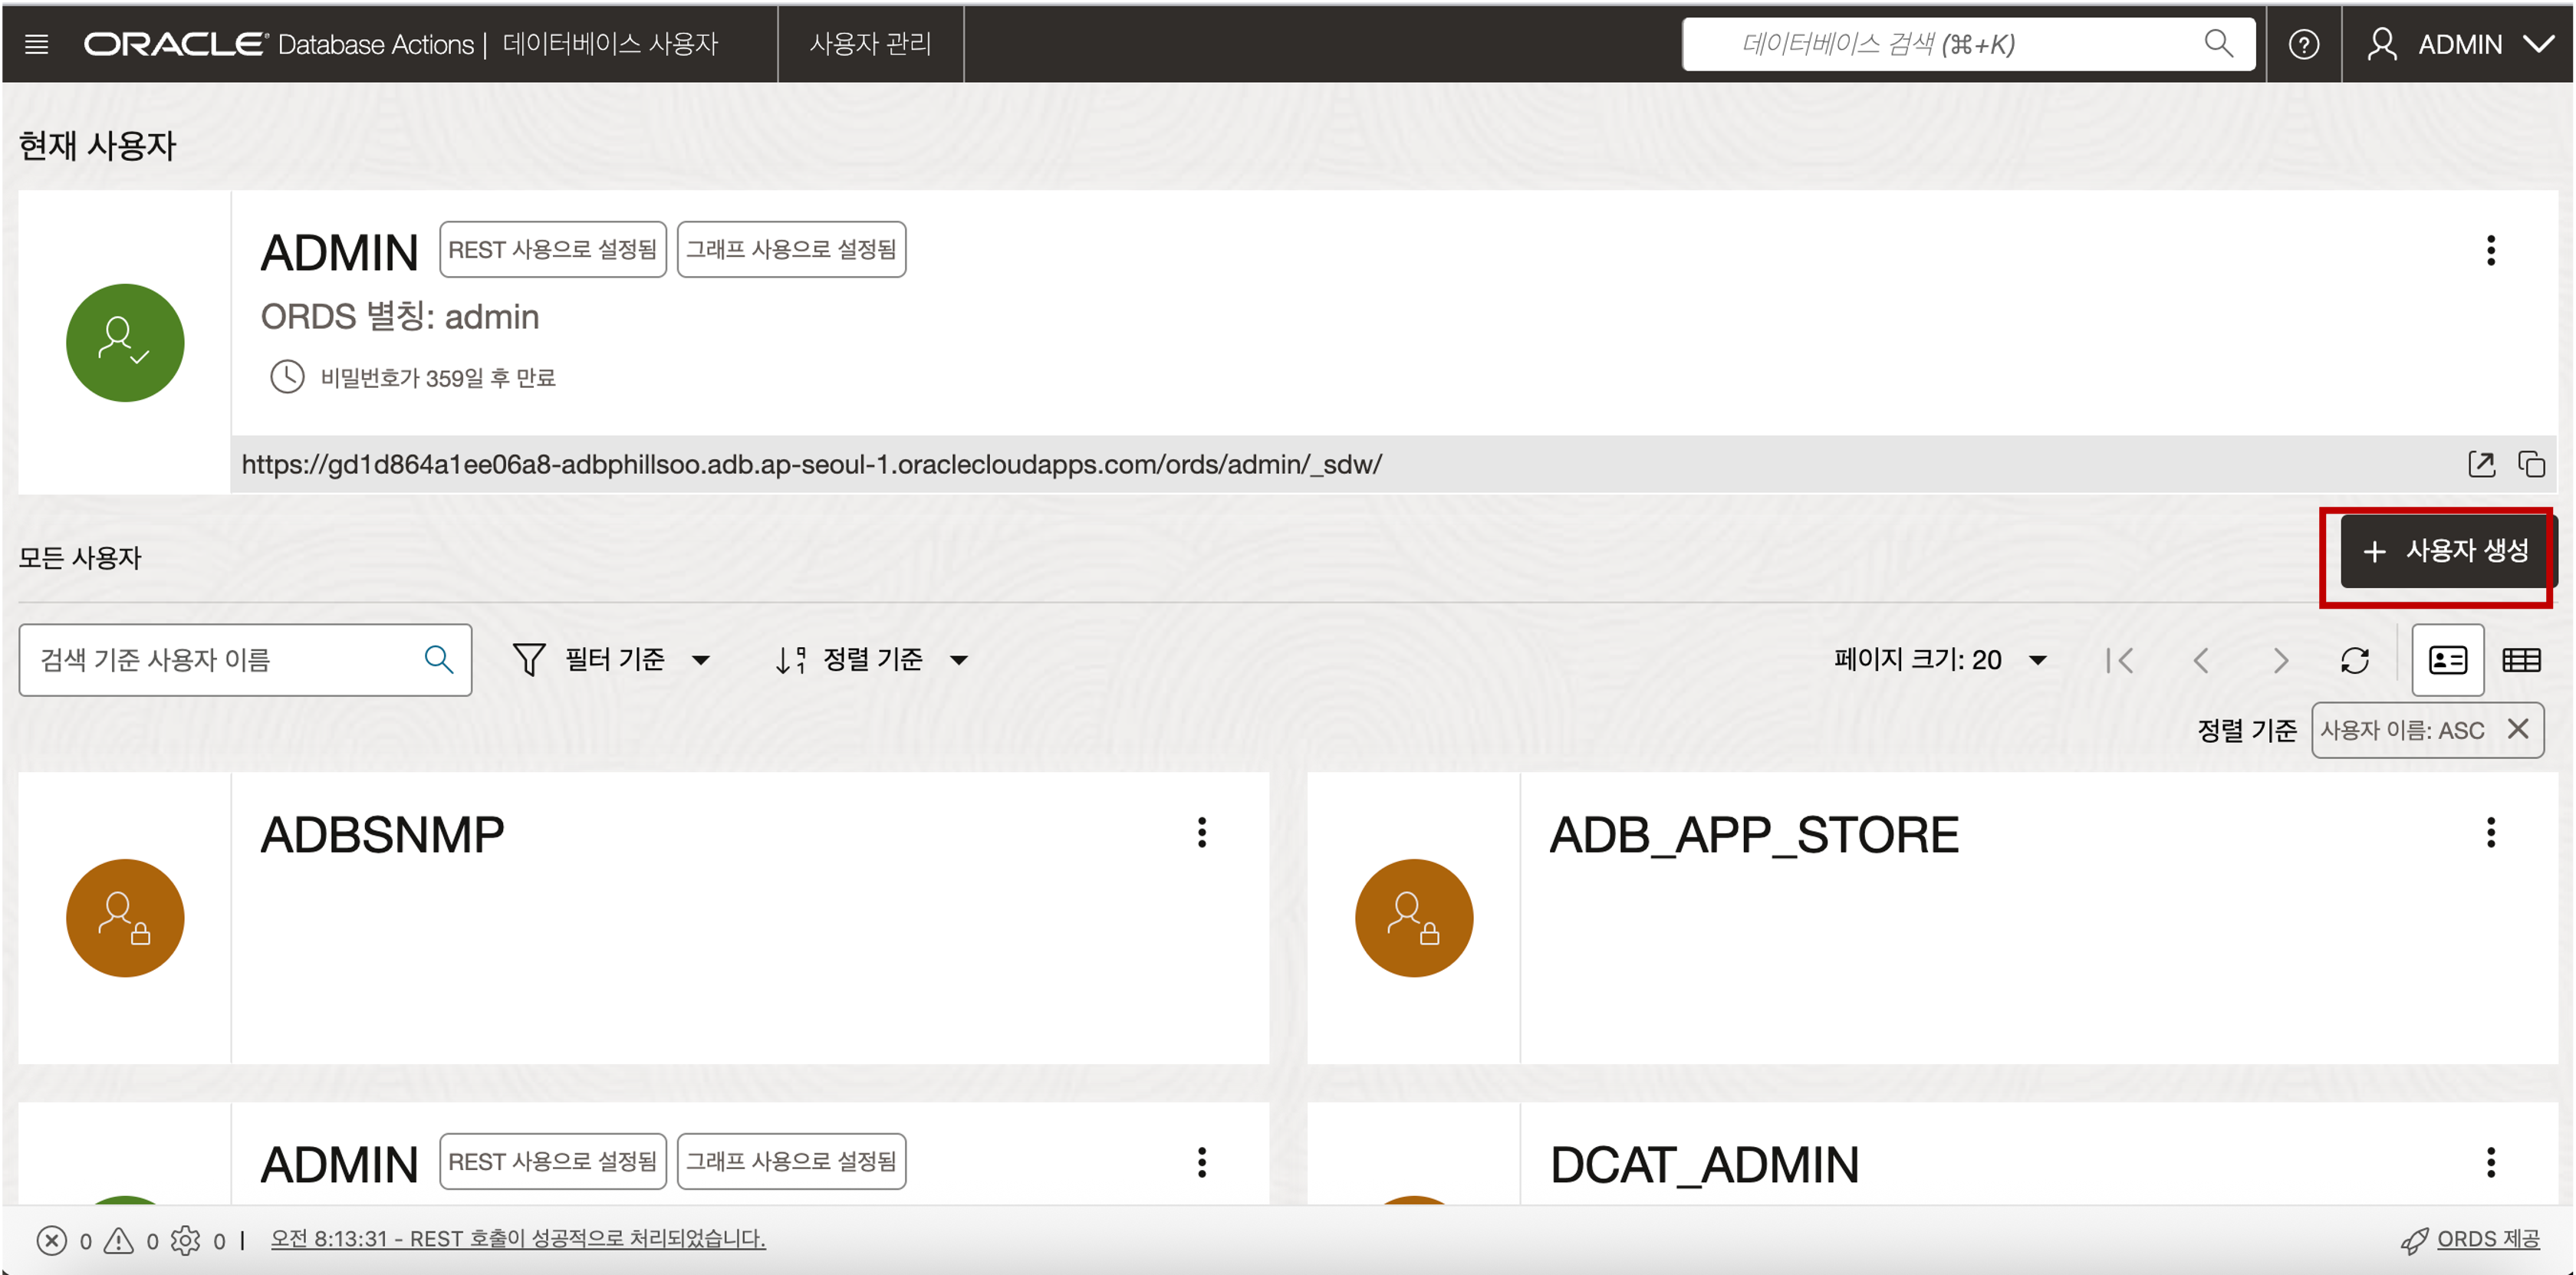Click the 데이터베이스 사용자 header label
This screenshot has width=2576, height=1275.
click(x=611, y=44)
